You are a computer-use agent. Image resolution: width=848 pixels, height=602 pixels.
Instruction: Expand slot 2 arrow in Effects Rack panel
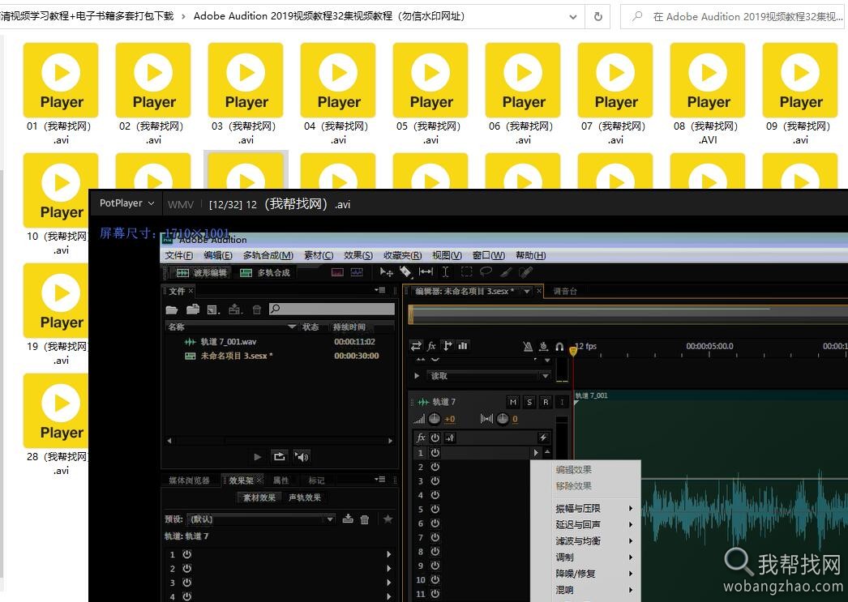[389, 569]
